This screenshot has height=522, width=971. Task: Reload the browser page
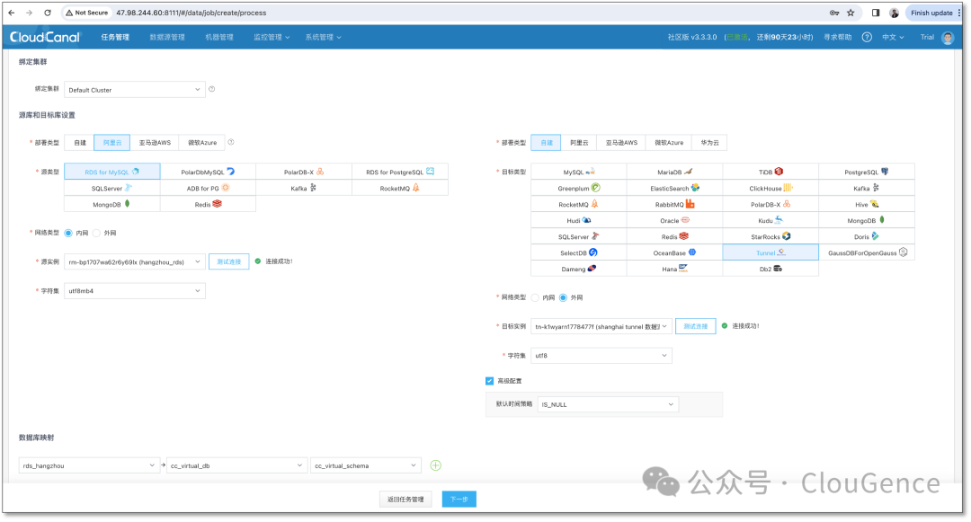coord(48,13)
